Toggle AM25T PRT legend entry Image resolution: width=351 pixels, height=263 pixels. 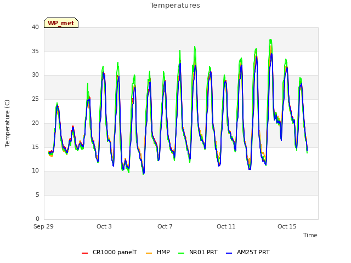pos(248,253)
